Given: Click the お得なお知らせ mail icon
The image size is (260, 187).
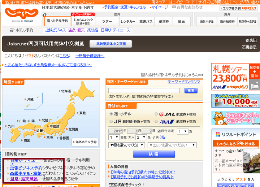Looking at the screenshot, I should pos(174,7).
